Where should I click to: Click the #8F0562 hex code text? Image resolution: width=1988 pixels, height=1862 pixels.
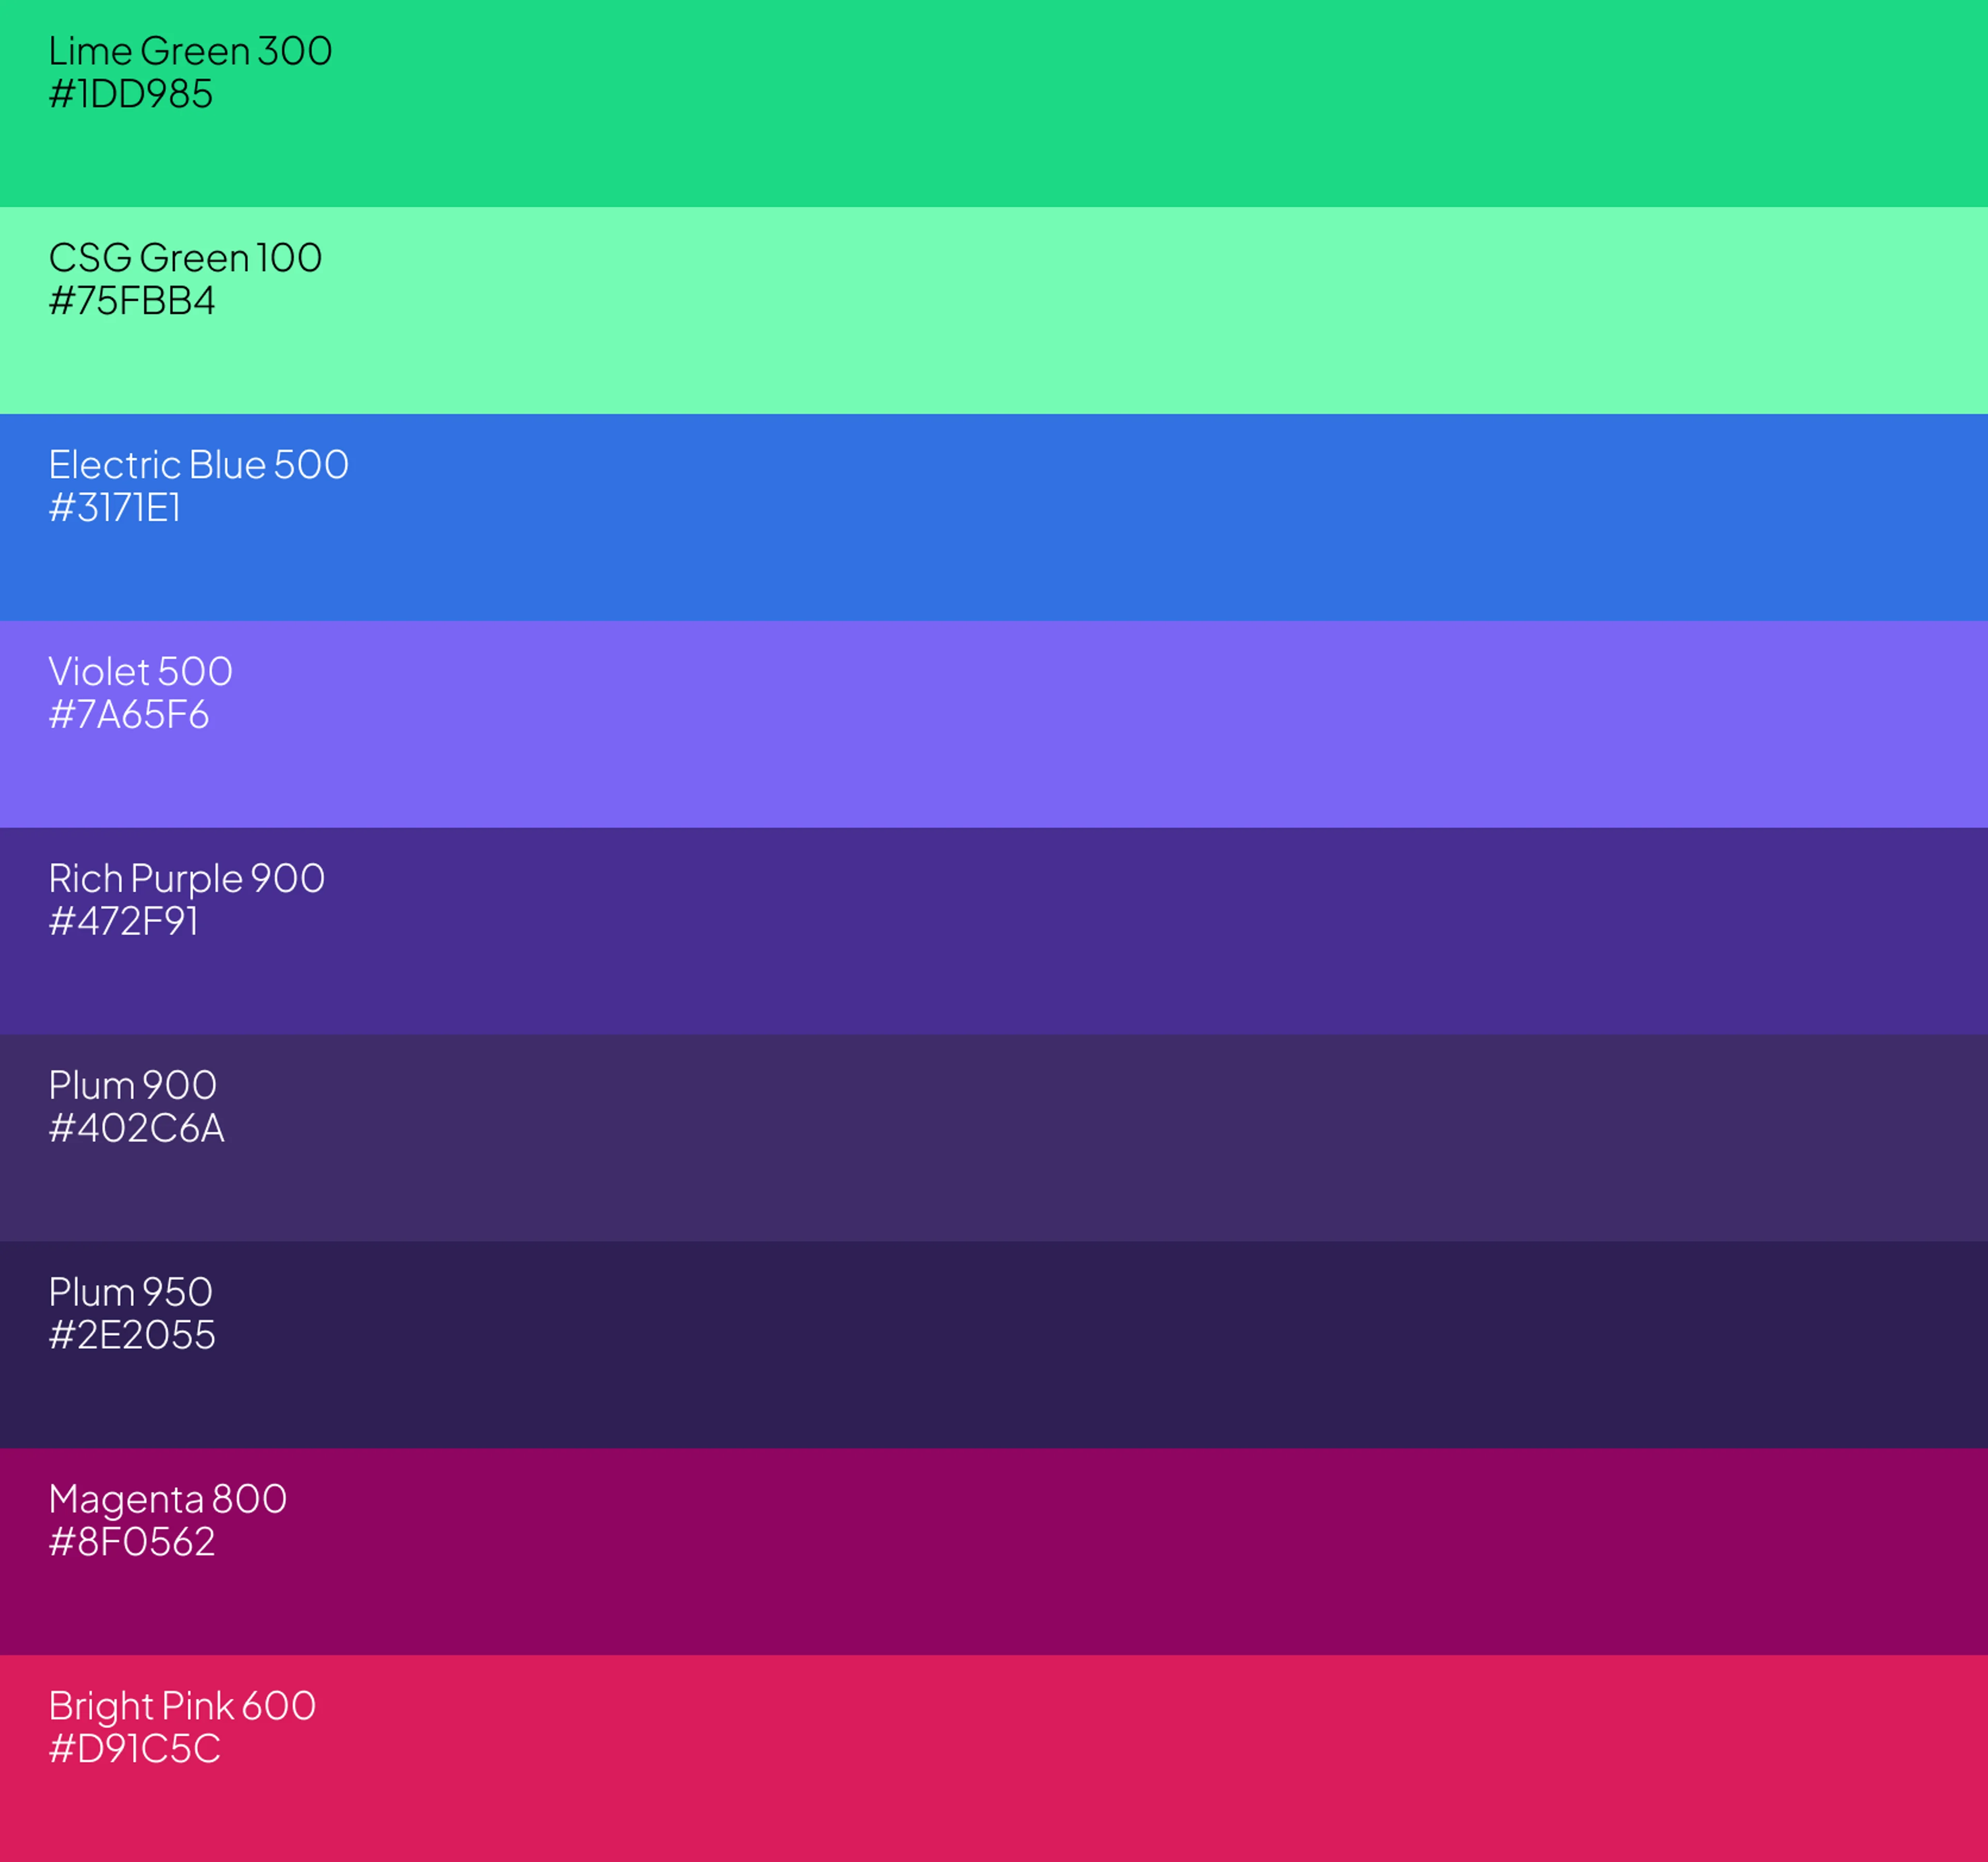(x=132, y=1542)
